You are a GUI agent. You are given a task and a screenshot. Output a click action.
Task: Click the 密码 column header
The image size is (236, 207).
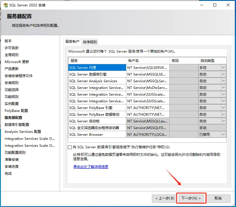click(x=184, y=61)
